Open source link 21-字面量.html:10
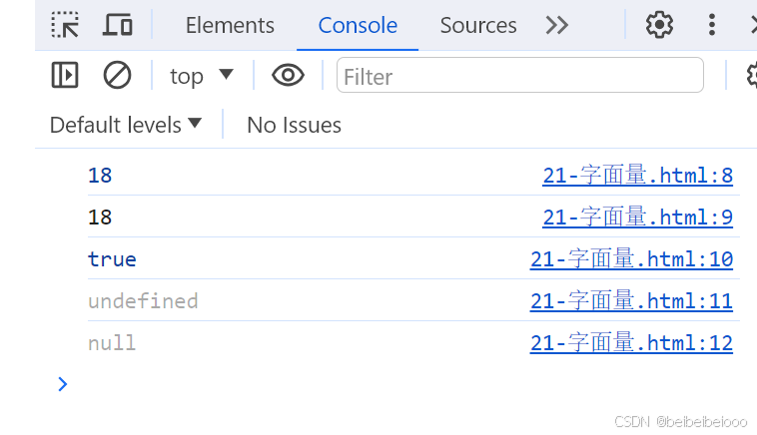The image size is (757, 435). [x=631, y=259]
